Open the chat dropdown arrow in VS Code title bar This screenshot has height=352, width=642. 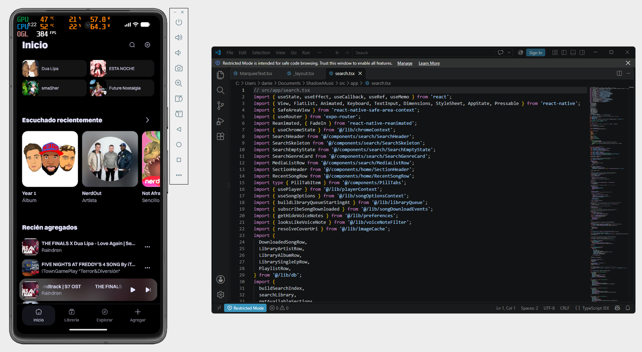point(509,52)
